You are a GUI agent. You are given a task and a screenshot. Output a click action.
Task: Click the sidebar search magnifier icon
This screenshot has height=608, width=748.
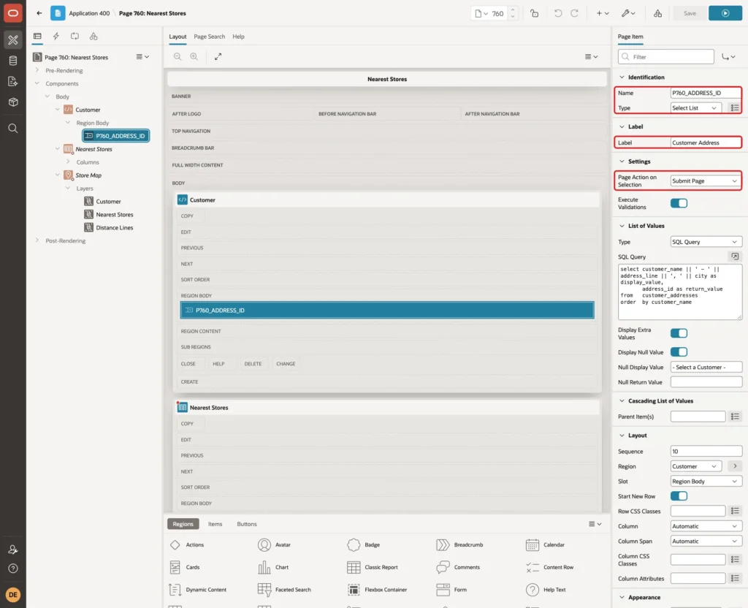click(x=13, y=129)
